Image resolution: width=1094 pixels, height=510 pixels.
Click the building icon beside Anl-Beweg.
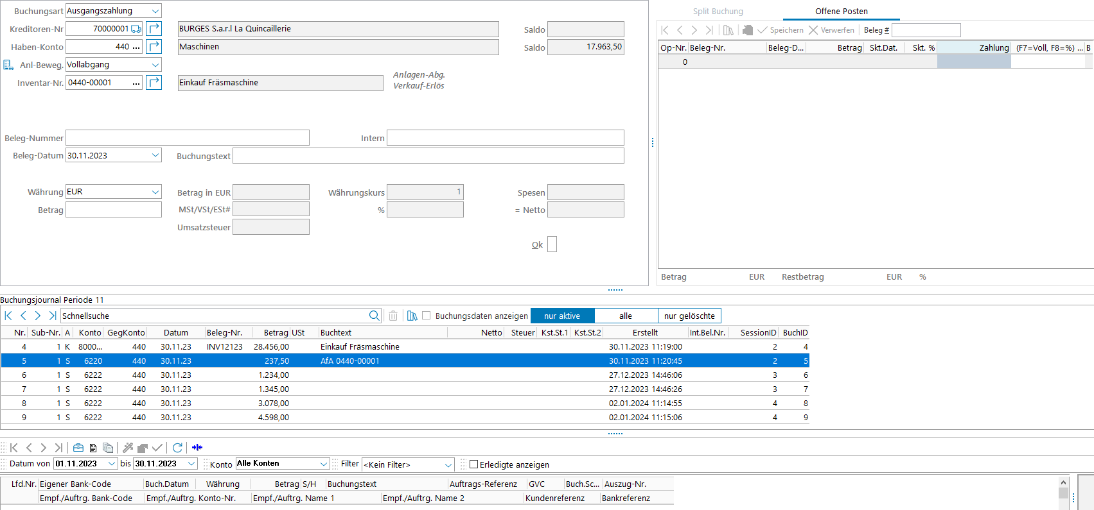(8, 65)
